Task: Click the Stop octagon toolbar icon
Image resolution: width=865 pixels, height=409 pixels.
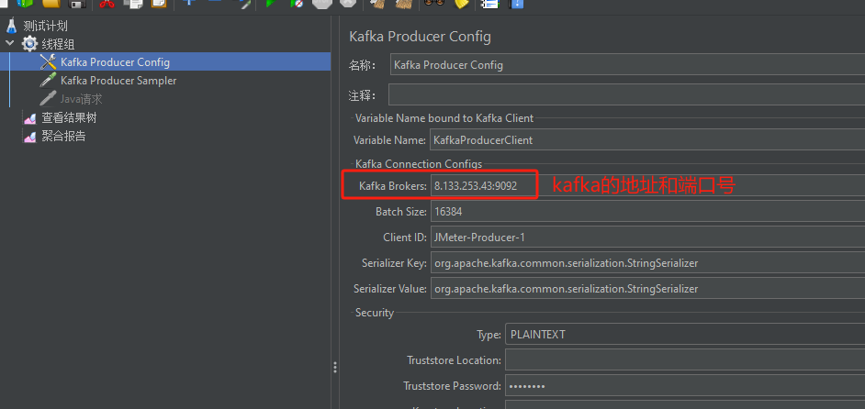Action: (321, 3)
